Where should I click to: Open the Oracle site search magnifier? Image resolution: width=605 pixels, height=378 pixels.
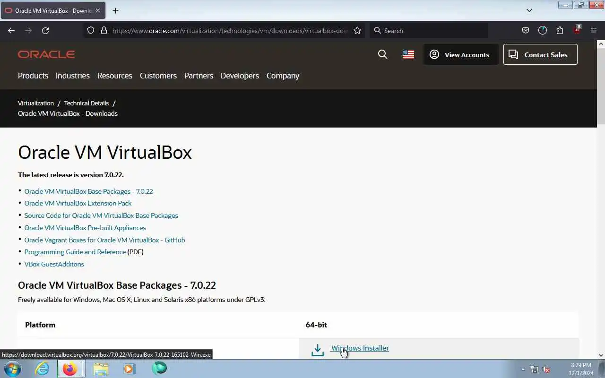click(x=383, y=54)
